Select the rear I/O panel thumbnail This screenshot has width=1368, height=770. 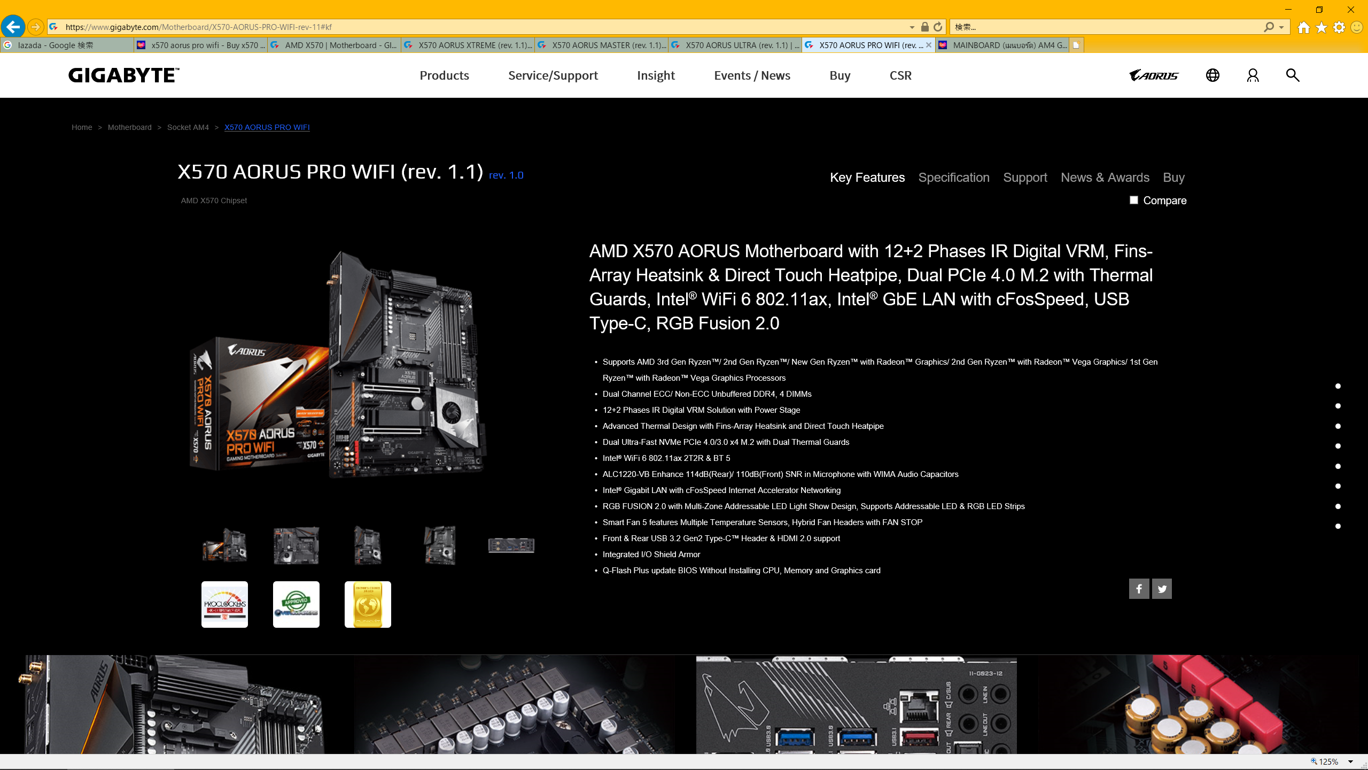(x=511, y=545)
